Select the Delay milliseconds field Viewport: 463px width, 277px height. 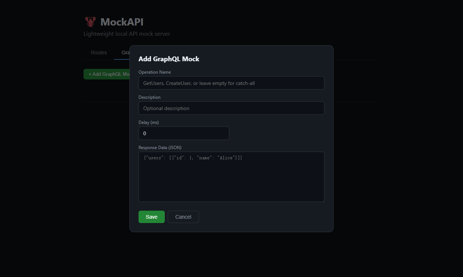183,133
